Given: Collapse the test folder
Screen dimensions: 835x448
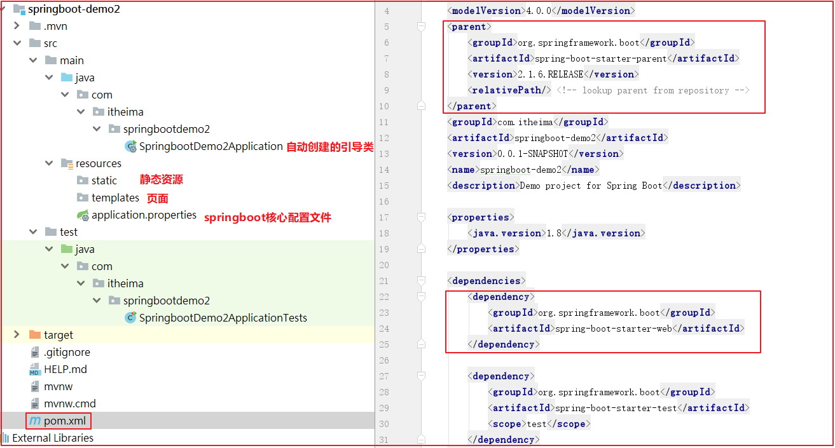Looking at the screenshot, I should [33, 232].
